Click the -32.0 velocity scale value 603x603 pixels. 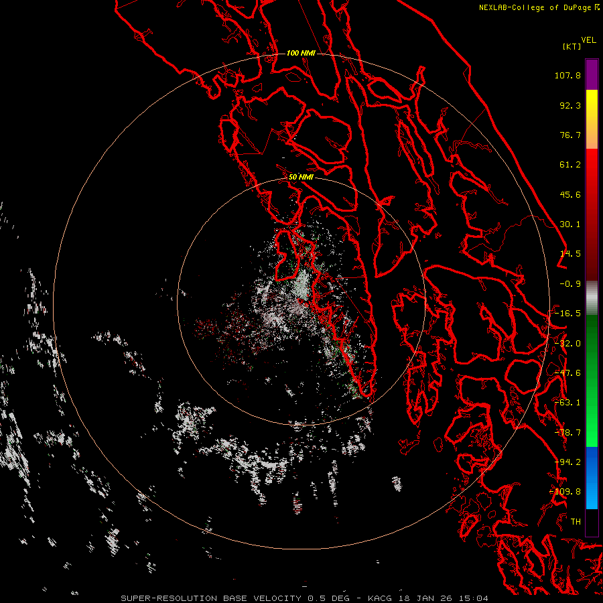pos(567,344)
